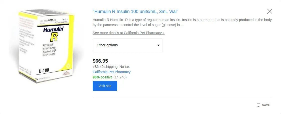Click the SAVE label text
281x114 pixels.
click(266, 105)
